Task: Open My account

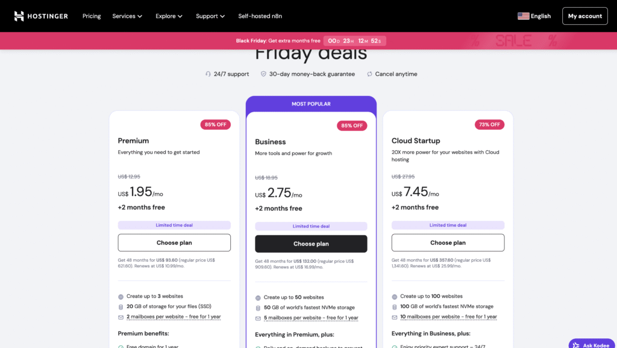Action: click(x=584, y=16)
